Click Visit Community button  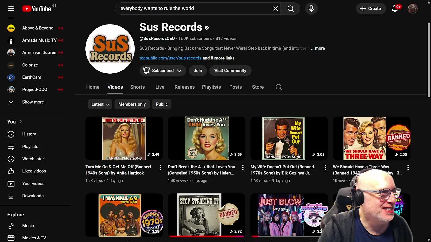230,71
